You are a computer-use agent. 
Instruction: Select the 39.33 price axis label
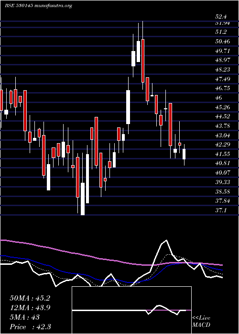click(223, 182)
